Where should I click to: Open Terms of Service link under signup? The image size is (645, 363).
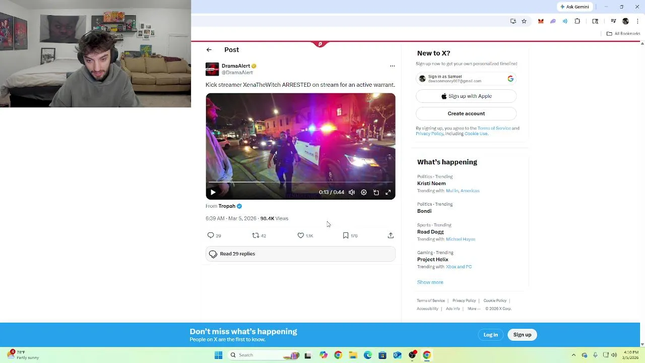click(494, 128)
